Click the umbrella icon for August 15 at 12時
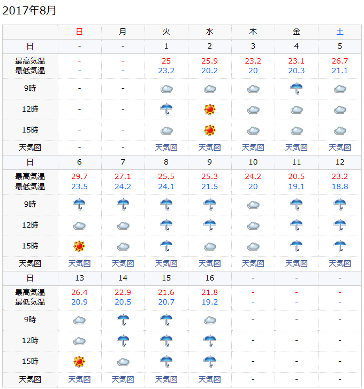Image resolution: width=364 pixels, height=389 pixels. (166, 340)
